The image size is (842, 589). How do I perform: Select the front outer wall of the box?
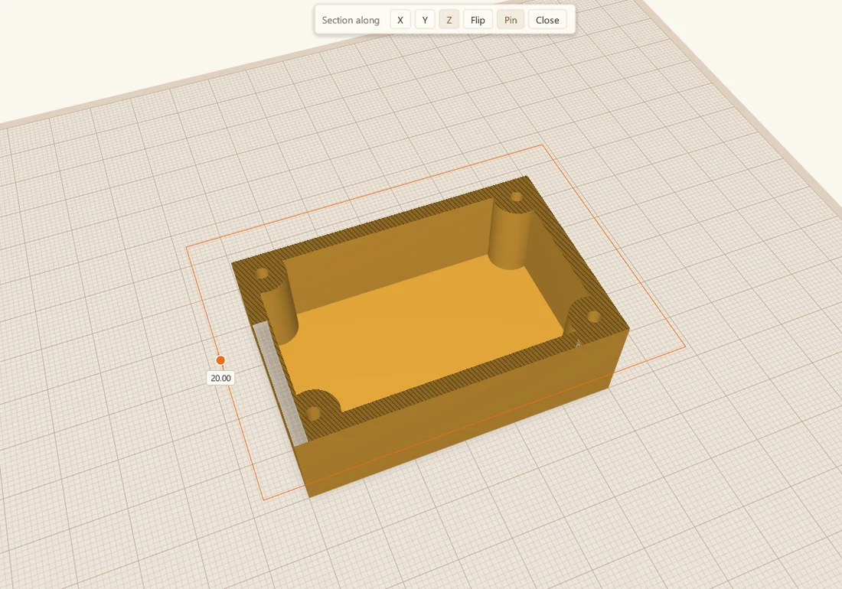pyautogui.click(x=456, y=429)
